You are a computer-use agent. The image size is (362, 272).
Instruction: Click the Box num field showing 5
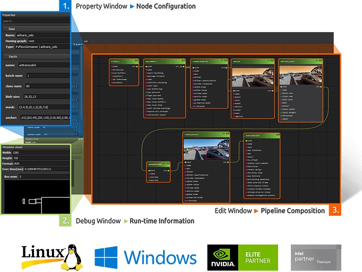(44, 177)
